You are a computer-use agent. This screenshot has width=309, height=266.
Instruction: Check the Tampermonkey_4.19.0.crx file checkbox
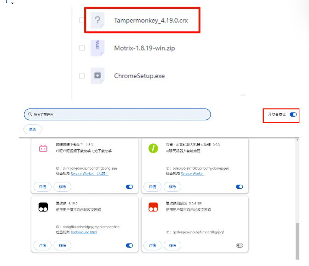click(x=81, y=20)
